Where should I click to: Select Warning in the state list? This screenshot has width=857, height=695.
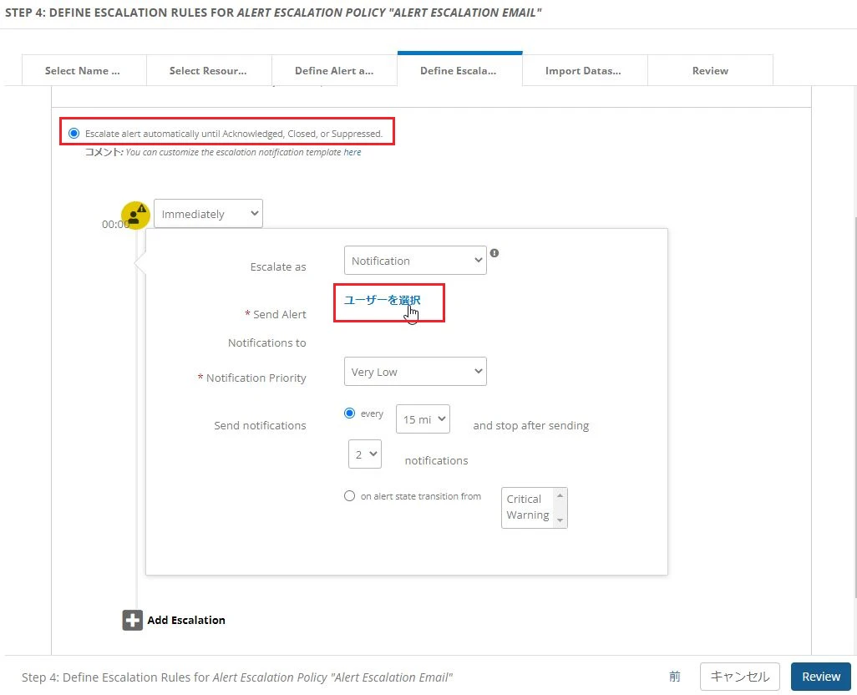(x=527, y=515)
